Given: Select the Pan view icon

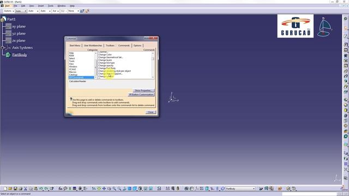Looking at the screenshot, I should (104, 189).
